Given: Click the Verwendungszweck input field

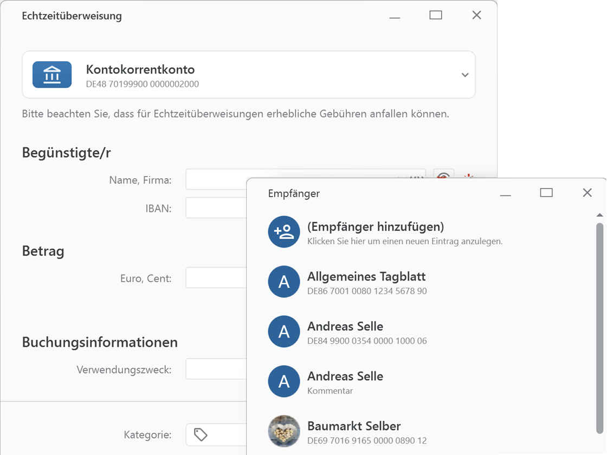Looking at the screenshot, I should 217,368.
